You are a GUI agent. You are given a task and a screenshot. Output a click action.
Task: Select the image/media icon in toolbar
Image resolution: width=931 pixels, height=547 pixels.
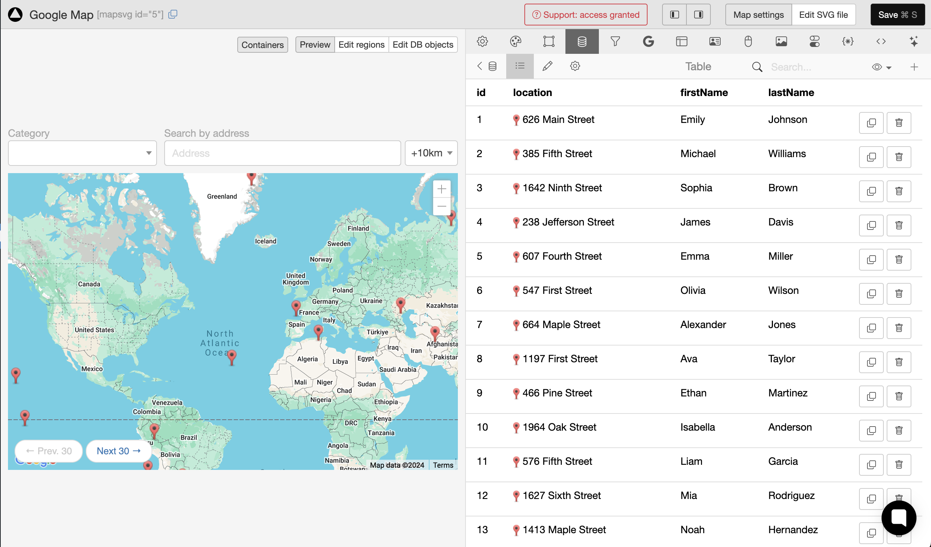tap(781, 42)
